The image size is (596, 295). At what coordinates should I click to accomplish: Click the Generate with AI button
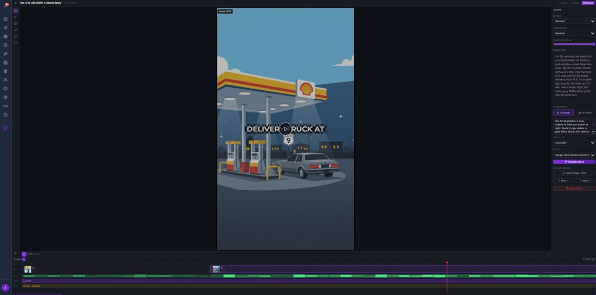[x=574, y=162]
